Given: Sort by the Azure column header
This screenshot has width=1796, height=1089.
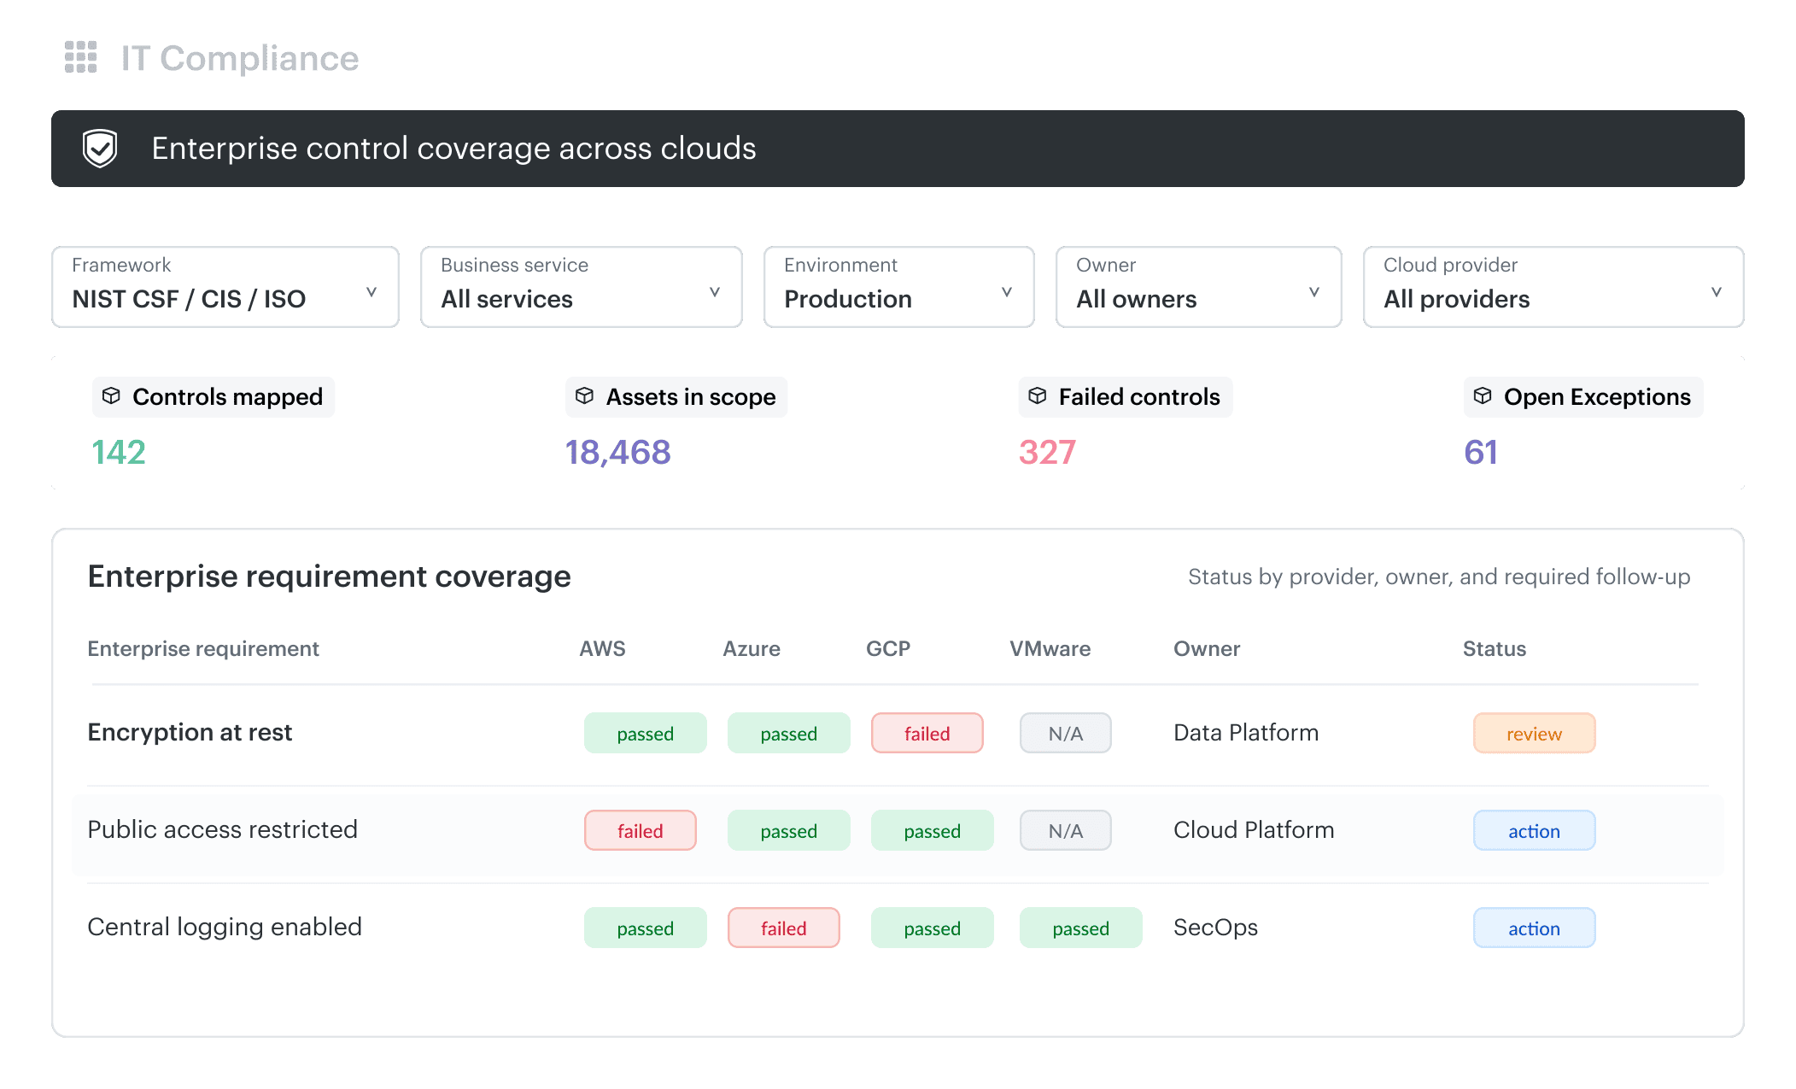Looking at the screenshot, I should coord(752,649).
